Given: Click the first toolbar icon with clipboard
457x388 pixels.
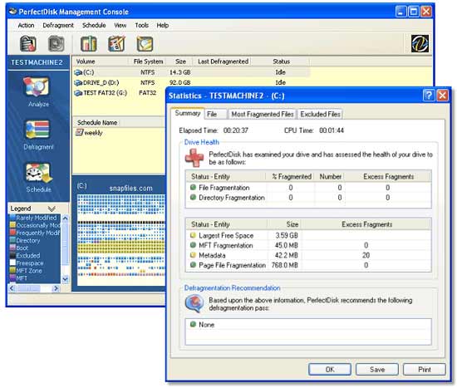Looking at the screenshot, I should 27,43.
